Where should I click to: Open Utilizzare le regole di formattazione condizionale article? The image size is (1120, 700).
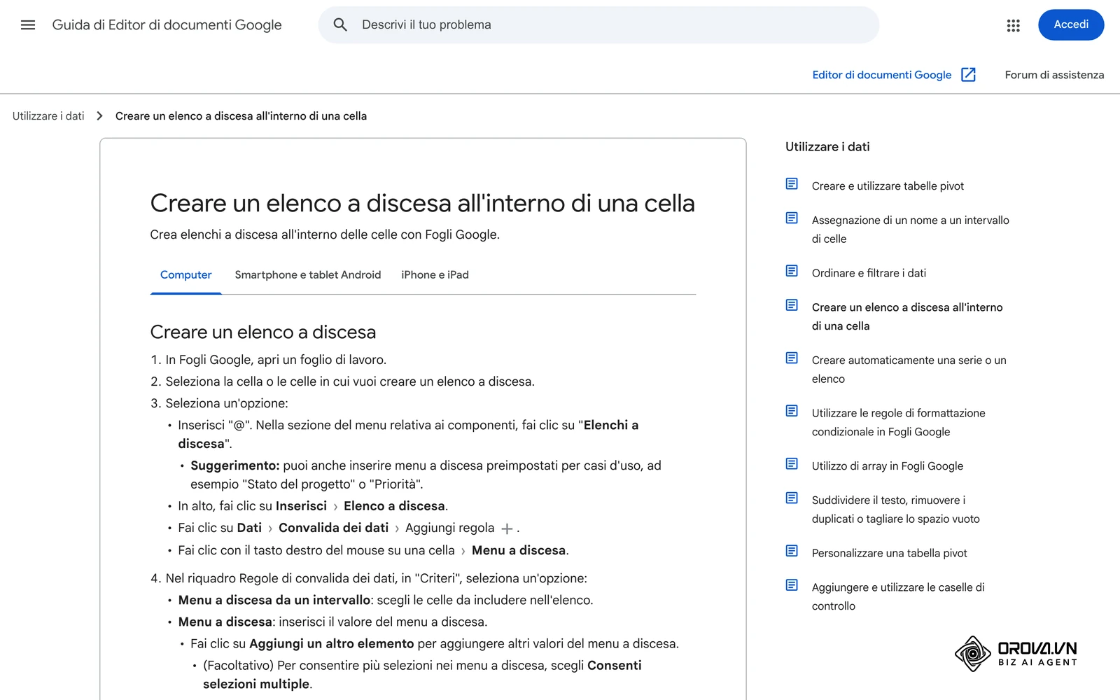(x=898, y=423)
